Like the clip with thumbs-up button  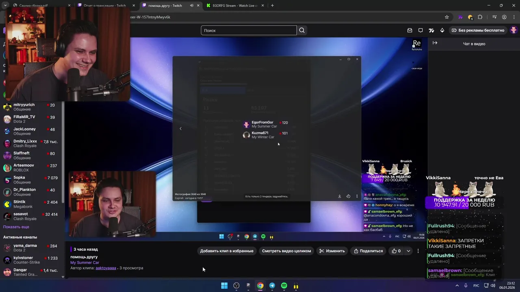tap(396, 251)
